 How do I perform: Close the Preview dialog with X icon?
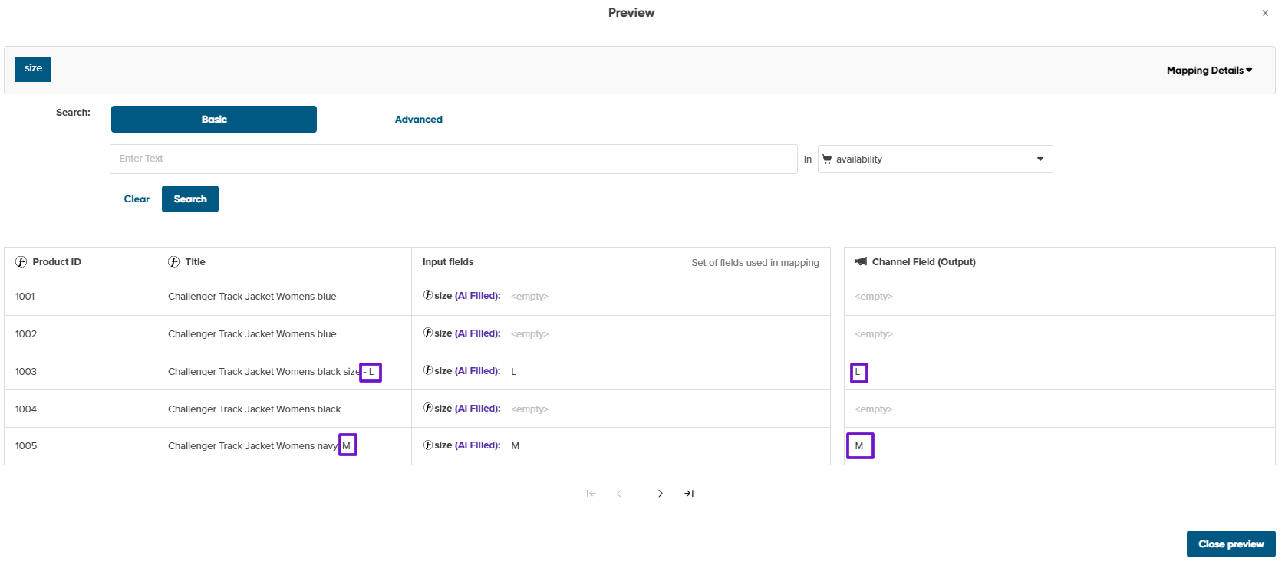pyautogui.click(x=1265, y=13)
